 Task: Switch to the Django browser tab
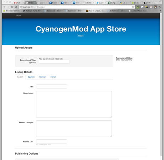coord(113,3)
